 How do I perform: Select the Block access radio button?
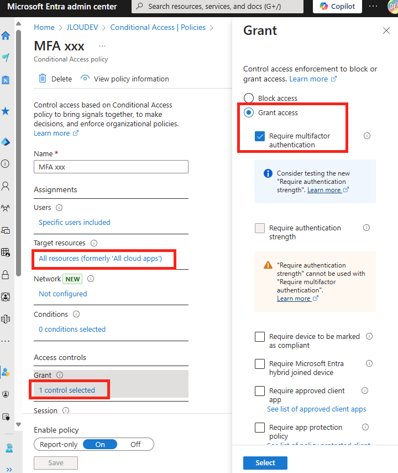[249, 98]
